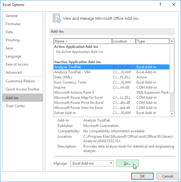Sort list by Type column header
Image resolution: width=181 pixels, height=182 pixels.
point(152,41)
